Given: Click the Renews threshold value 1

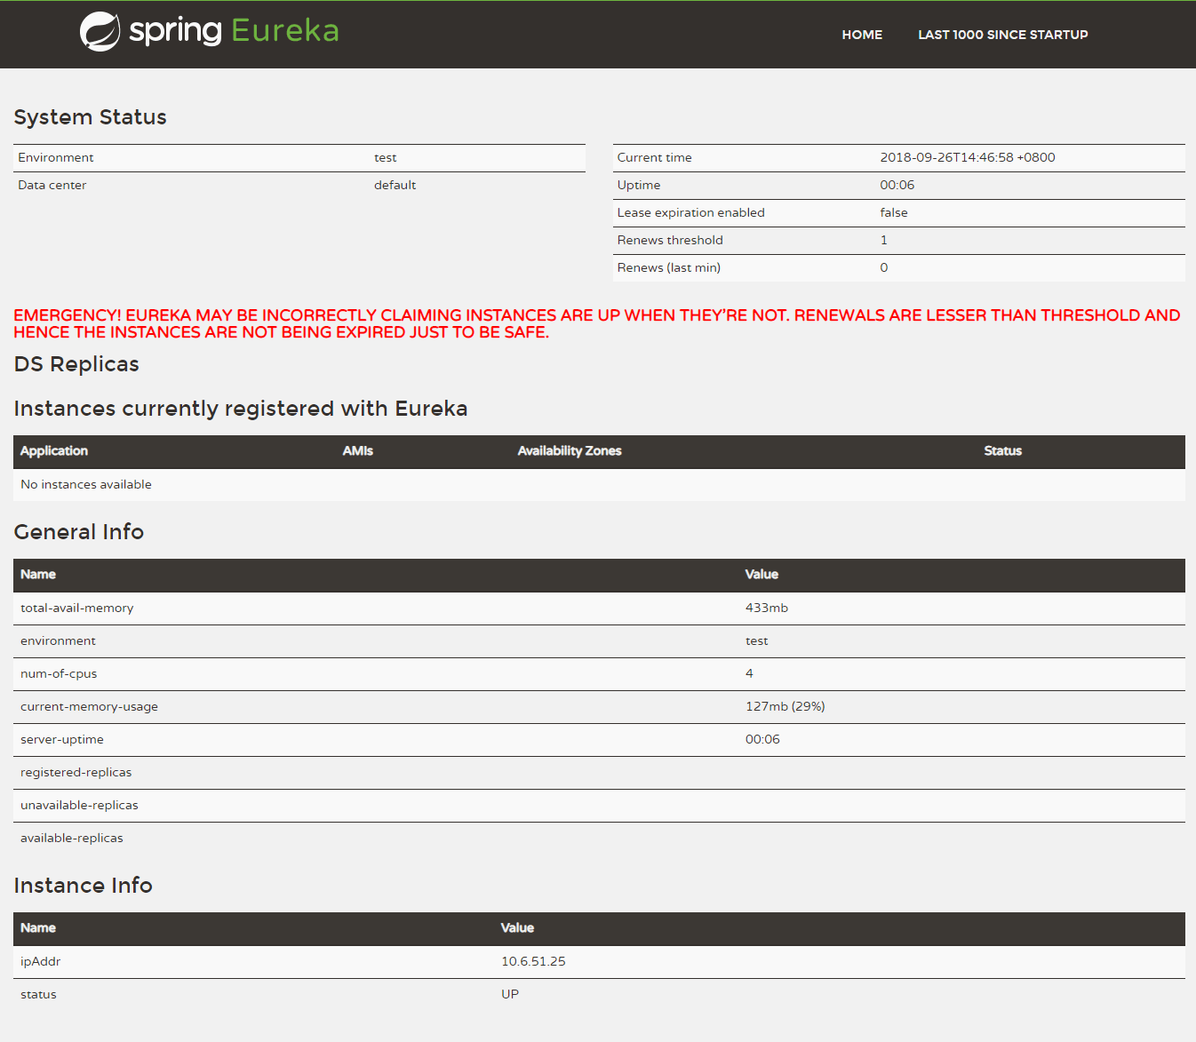Looking at the screenshot, I should (883, 240).
